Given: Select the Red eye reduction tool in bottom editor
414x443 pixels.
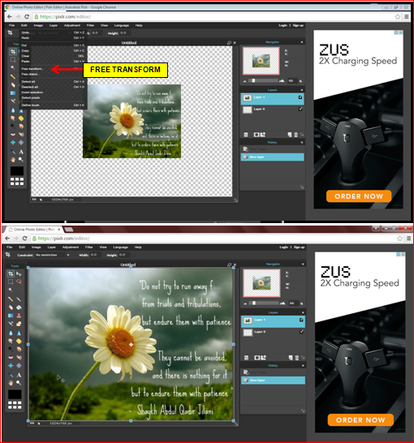Looking at the screenshot, I should tap(11, 357).
